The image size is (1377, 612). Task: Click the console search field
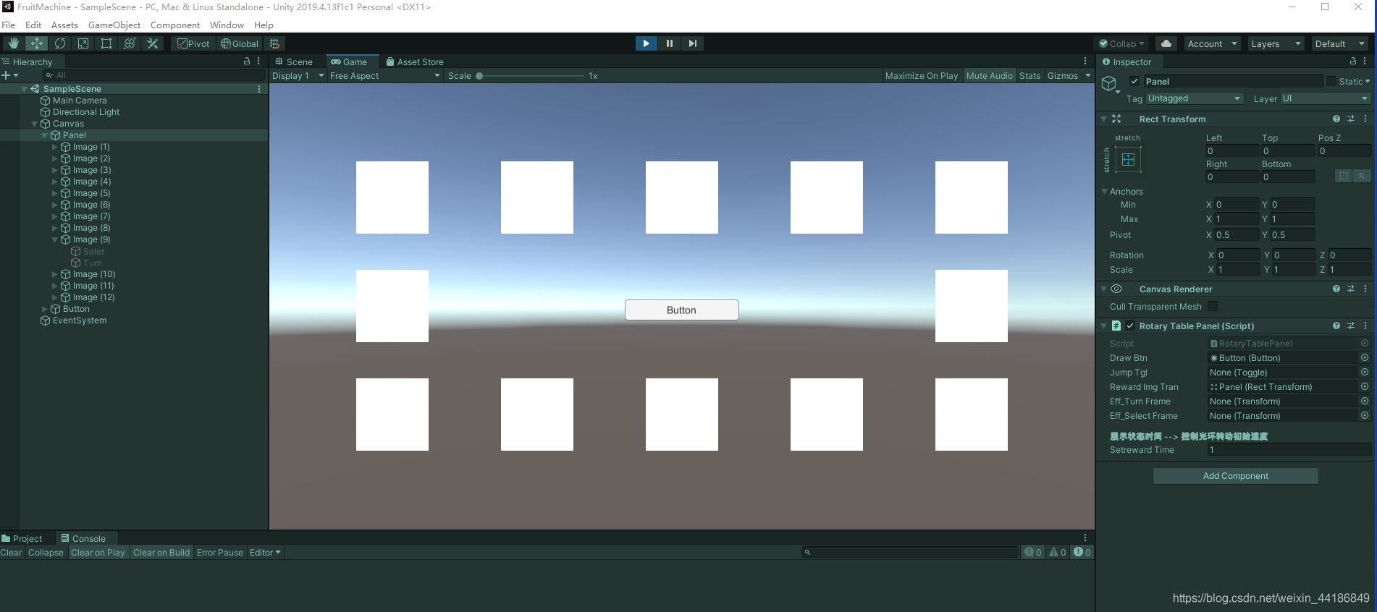pos(909,552)
